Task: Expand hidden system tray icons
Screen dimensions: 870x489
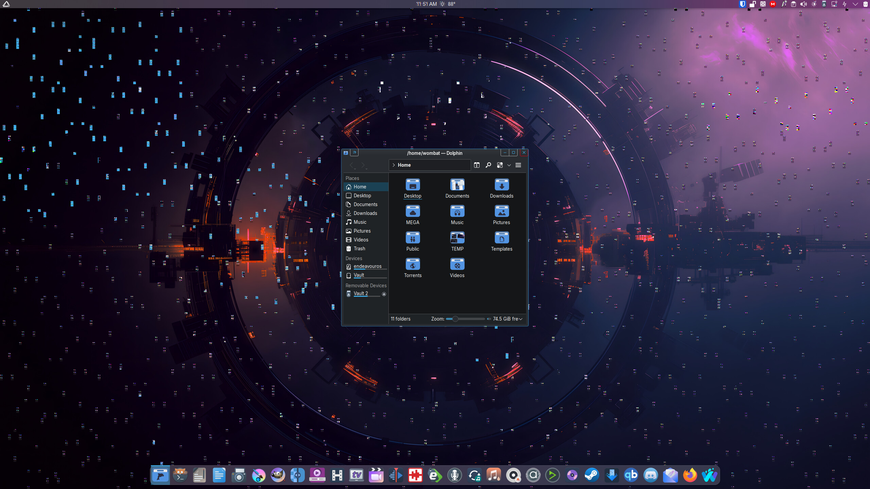Action: click(855, 4)
